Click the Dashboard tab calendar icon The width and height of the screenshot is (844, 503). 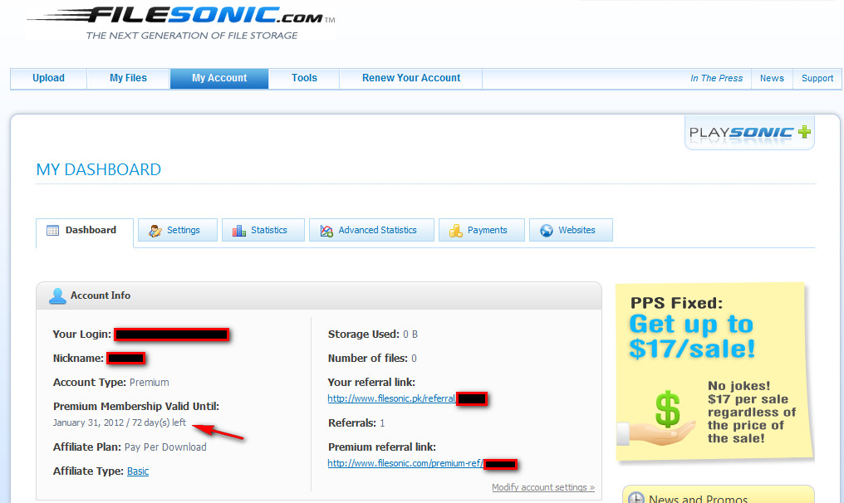[53, 230]
